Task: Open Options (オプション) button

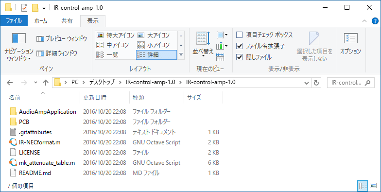Action: tap(351, 44)
